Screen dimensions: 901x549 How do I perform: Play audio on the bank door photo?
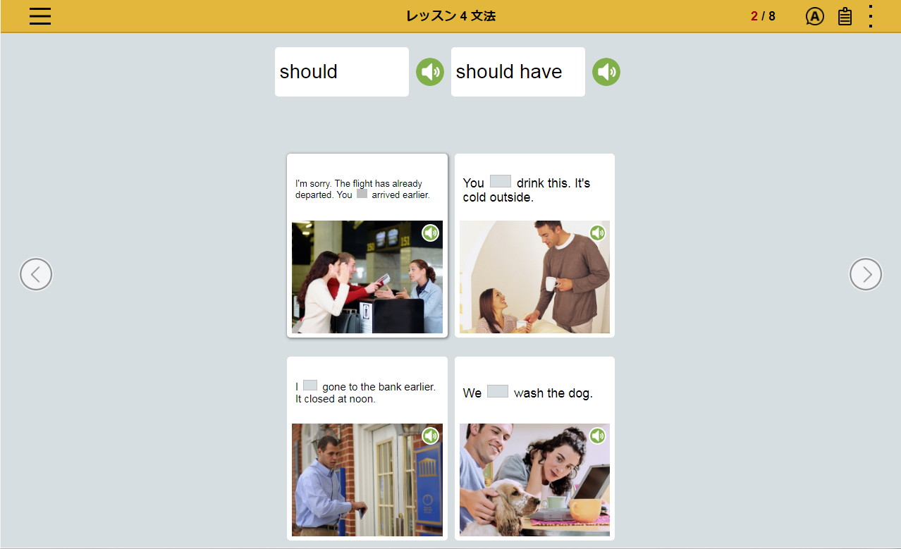point(431,436)
